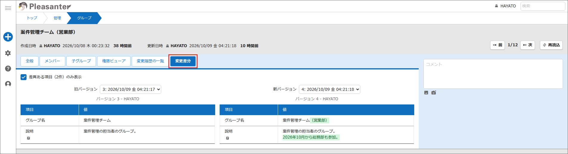This screenshot has width=568, height=154.
Task: Click the バージョン 4 - HAYATO label
Action: [x=317, y=99]
